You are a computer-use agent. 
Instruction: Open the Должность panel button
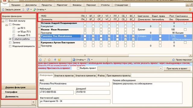click(x=19, y=97)
